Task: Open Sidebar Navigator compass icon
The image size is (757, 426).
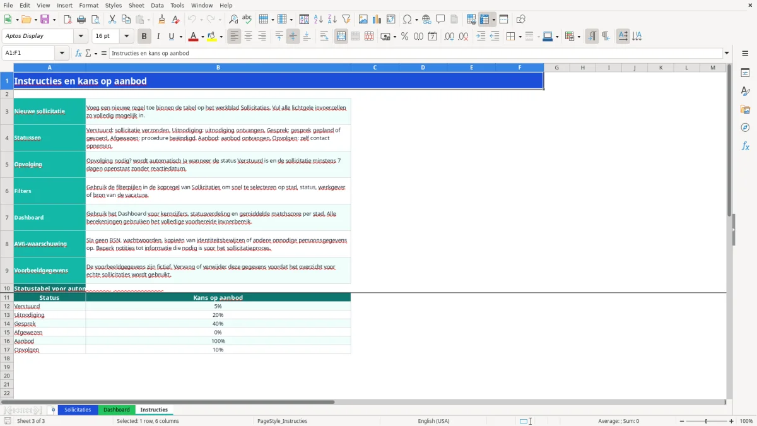Action: (x=745, y=127)
